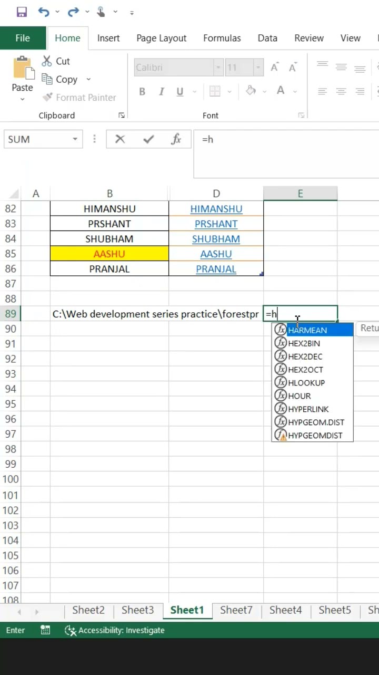Open the Redo history dropdown arrow
Viewport: 379px width, 675px height.
point(86,12)
